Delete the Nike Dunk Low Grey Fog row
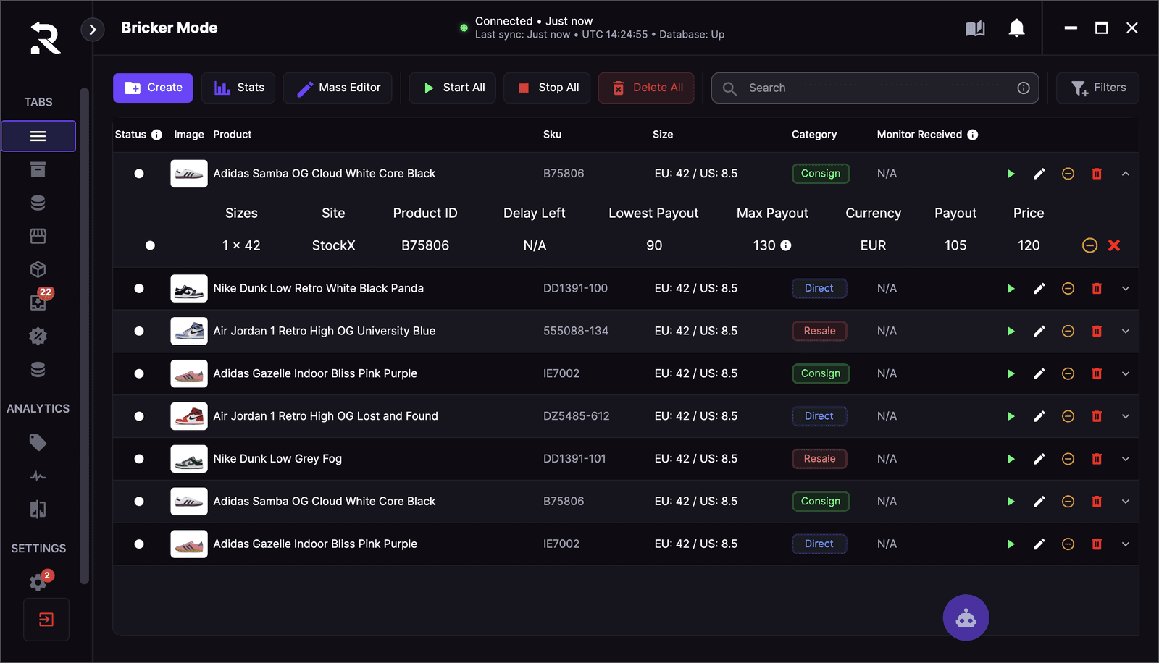The height and width of the screenshot is (663, 1159). 1097,459
